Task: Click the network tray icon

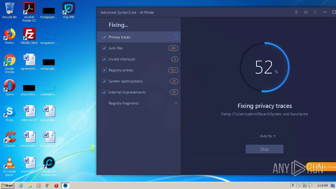Action: (305, 186)
